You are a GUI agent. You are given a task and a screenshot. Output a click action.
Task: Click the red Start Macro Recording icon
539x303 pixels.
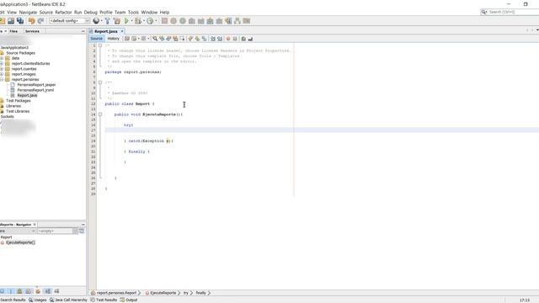[228, 39]
